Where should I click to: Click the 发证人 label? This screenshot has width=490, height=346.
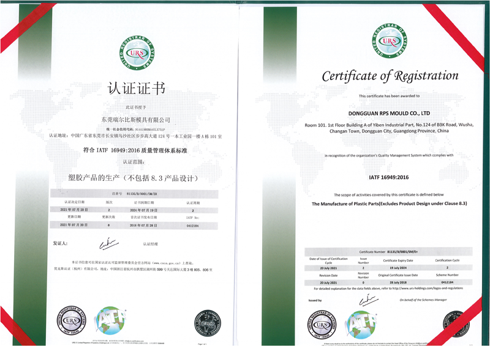pyautogui.click(x=60, y=243)
